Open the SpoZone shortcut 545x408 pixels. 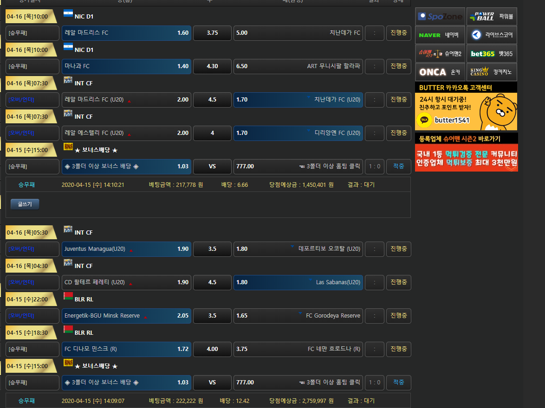(x=440, y=17)
